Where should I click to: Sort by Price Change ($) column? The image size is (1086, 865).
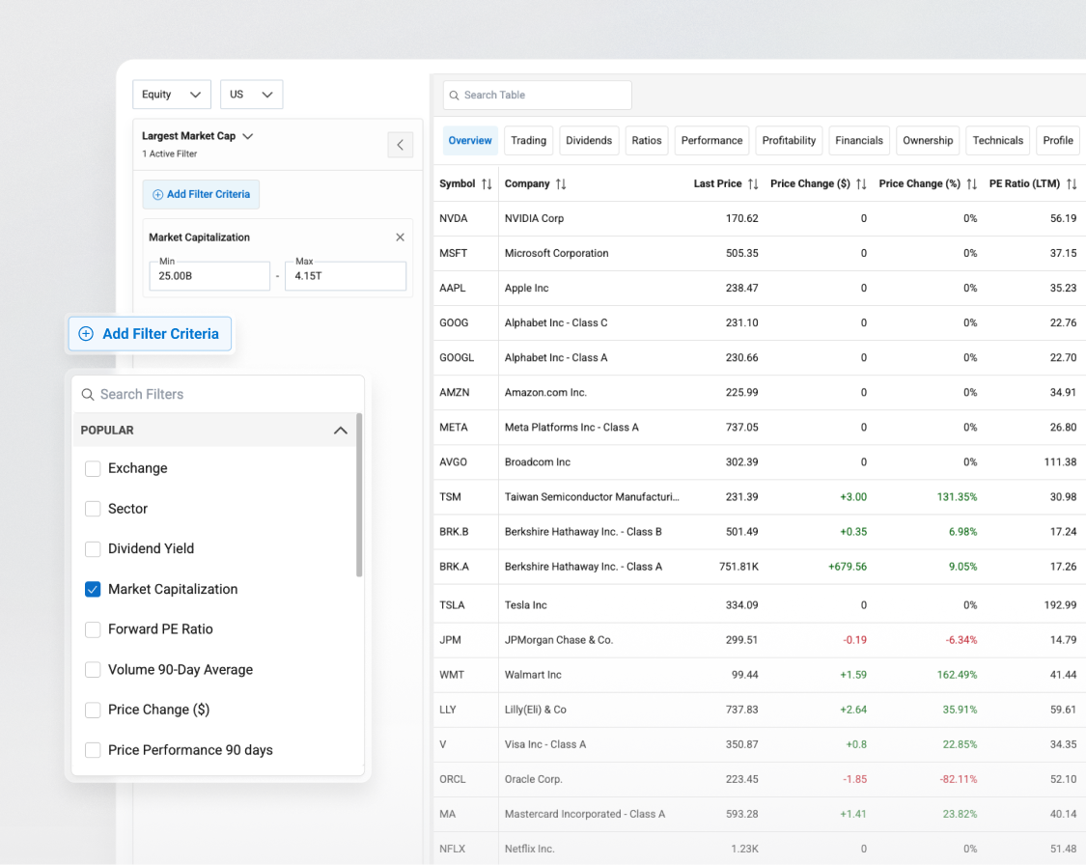(862, 183)
